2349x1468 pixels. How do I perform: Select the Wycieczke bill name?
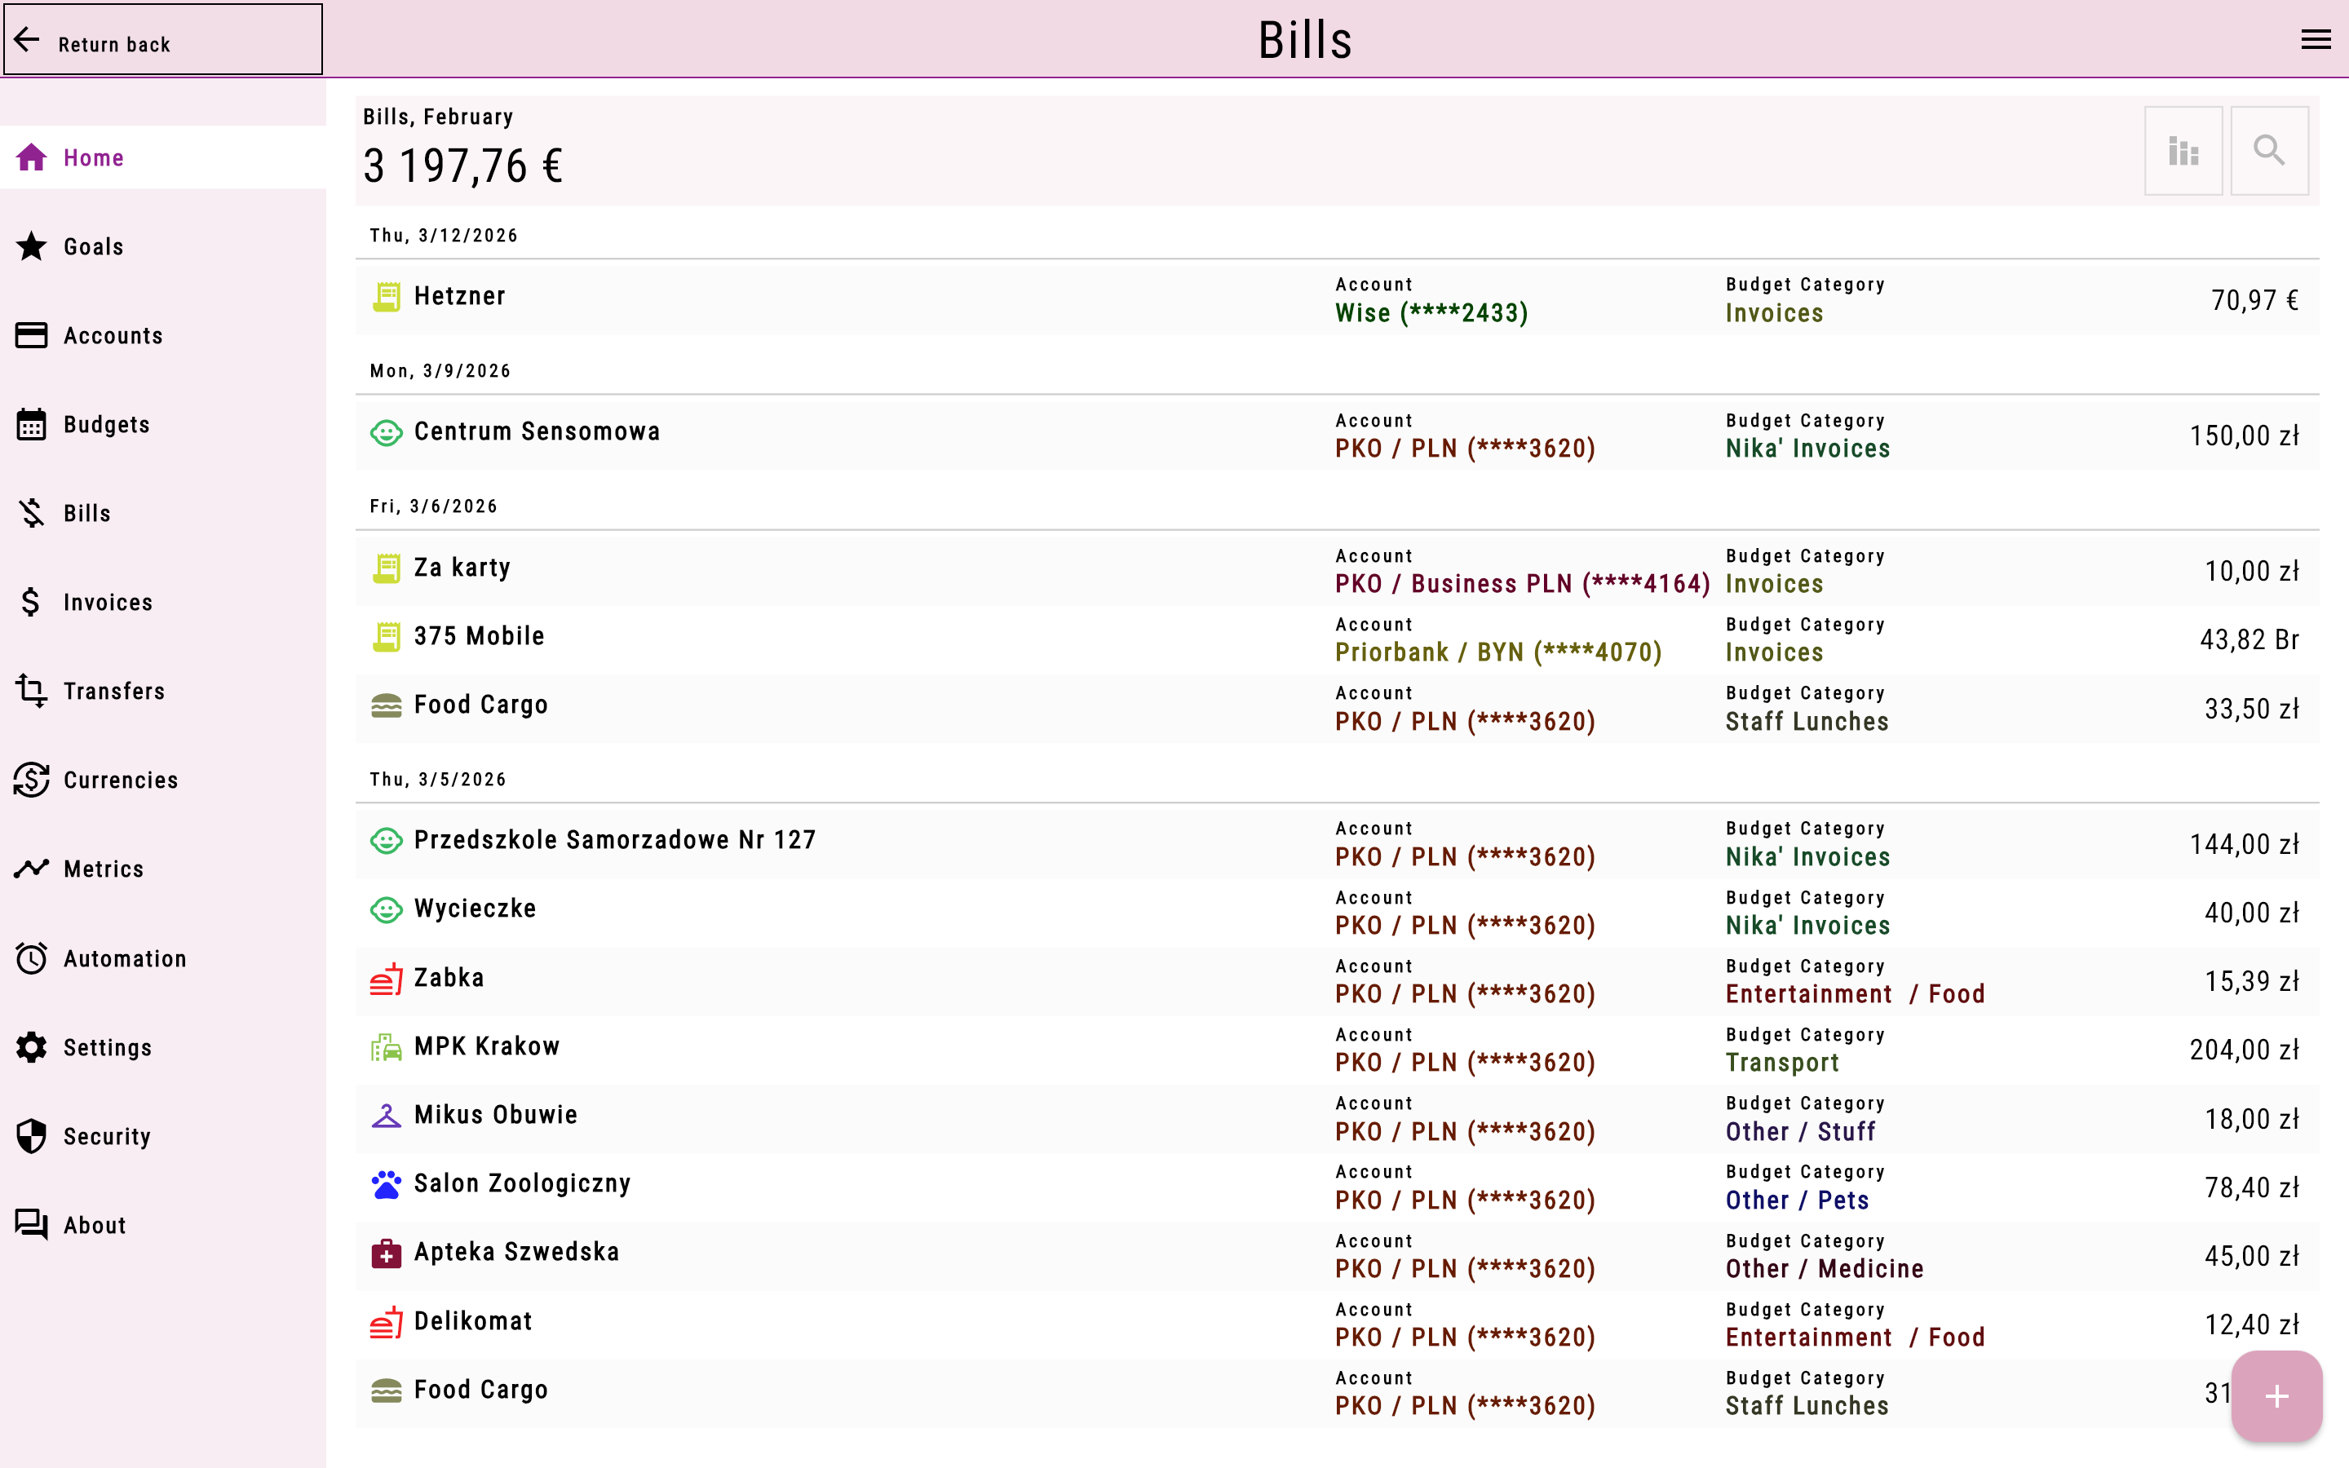point(475,909)
